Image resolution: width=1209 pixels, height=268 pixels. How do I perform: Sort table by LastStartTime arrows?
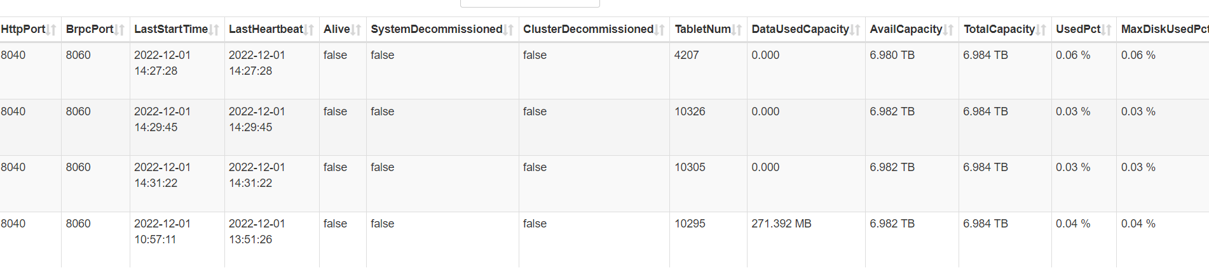click(214, 30)
